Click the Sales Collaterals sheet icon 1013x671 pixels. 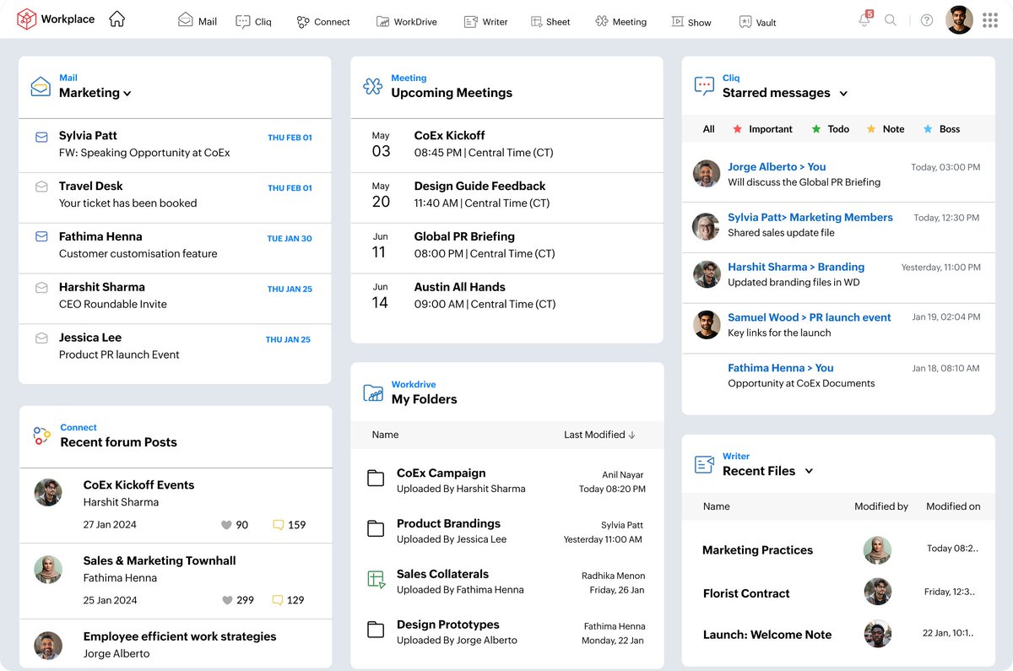pyautogui.click(x=376, y=580)
